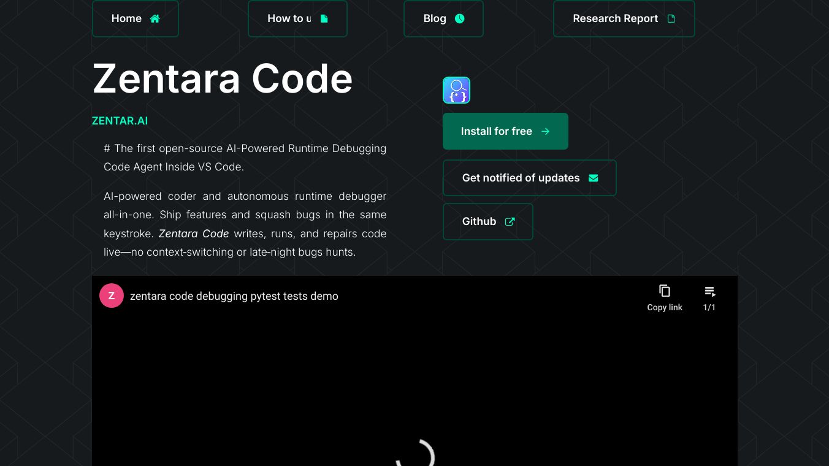The width and height of the screenshot is (829, 466).
Task: Click the Copy link icon on the video
Action: coord(665,291)
